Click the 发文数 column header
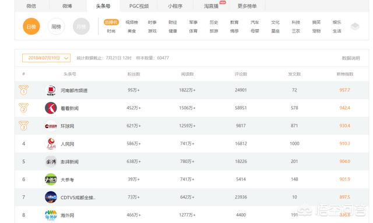The height and width of the screenshot is (223, 373). [294, 74]
